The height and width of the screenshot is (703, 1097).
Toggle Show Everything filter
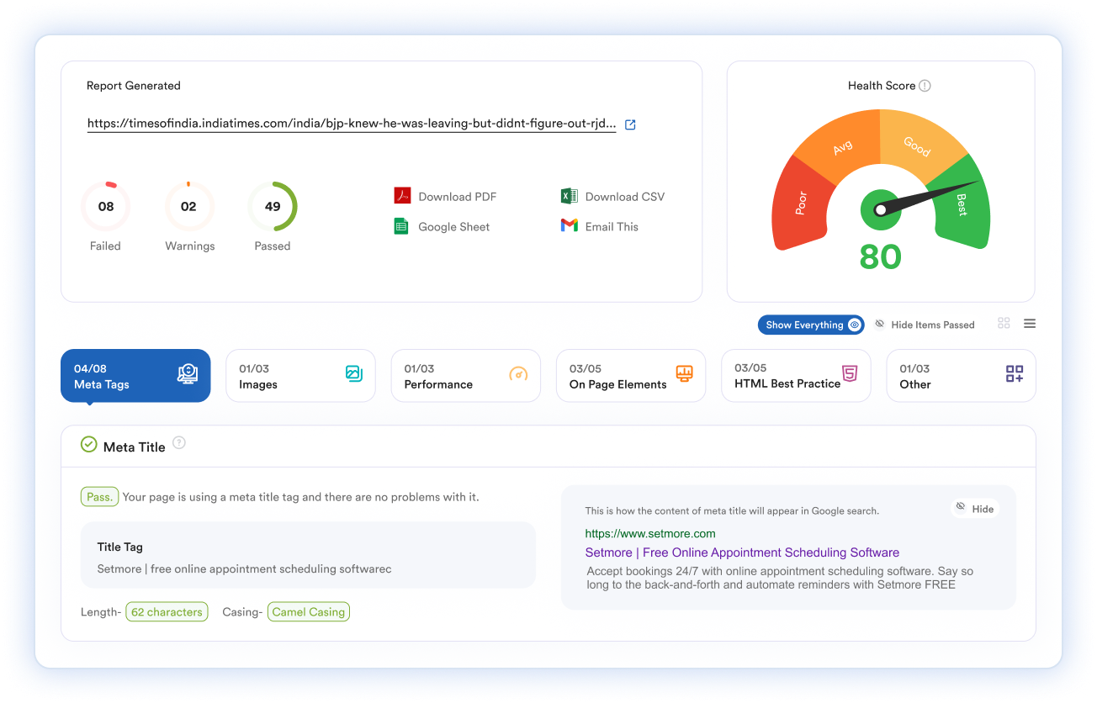pos(811,325)
